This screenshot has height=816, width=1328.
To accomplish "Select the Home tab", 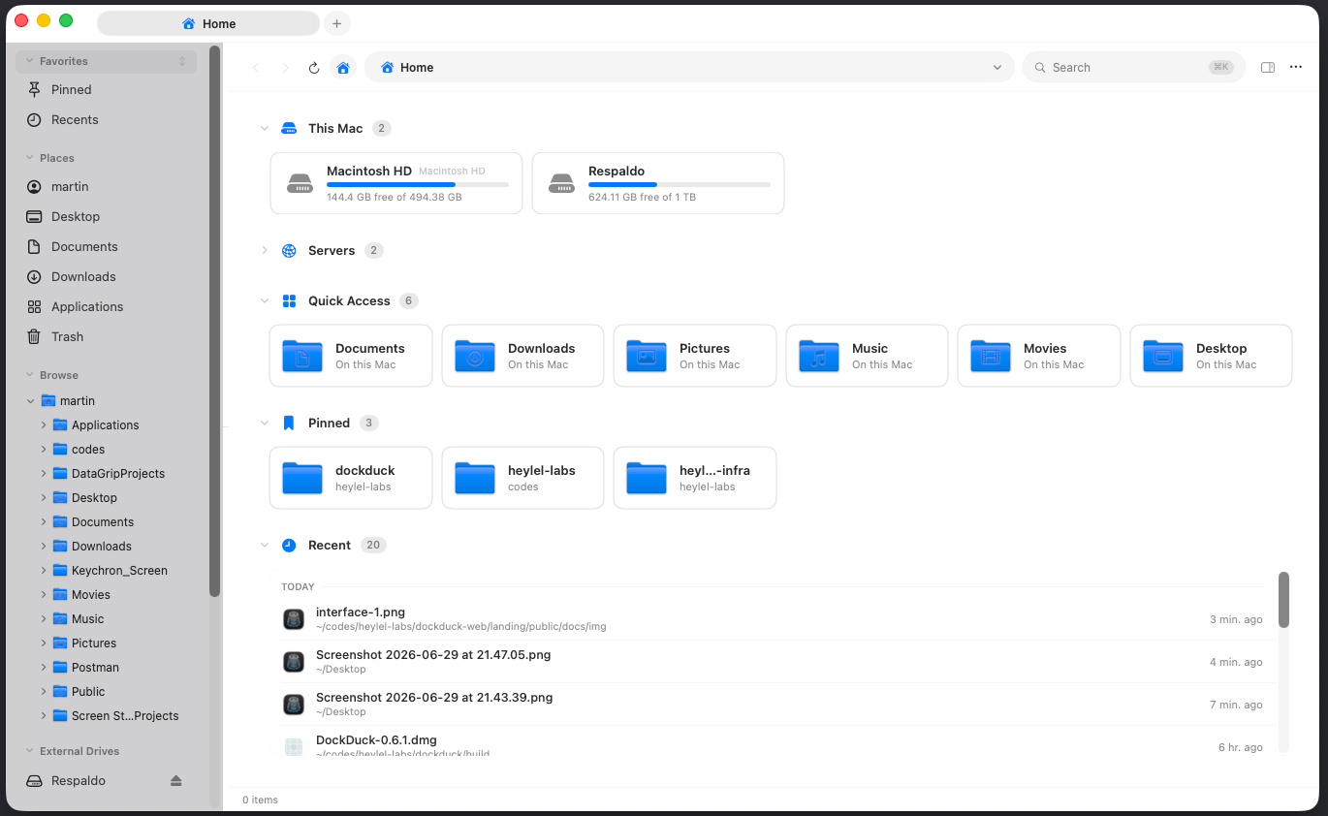I will (x=208, y=23).
